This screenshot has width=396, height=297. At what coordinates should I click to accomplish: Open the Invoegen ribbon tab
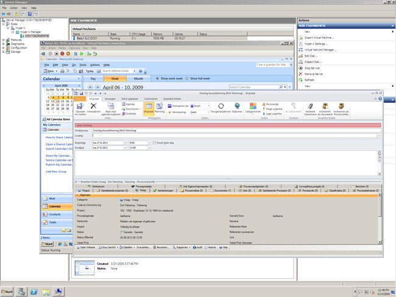(x=110, y=99)
